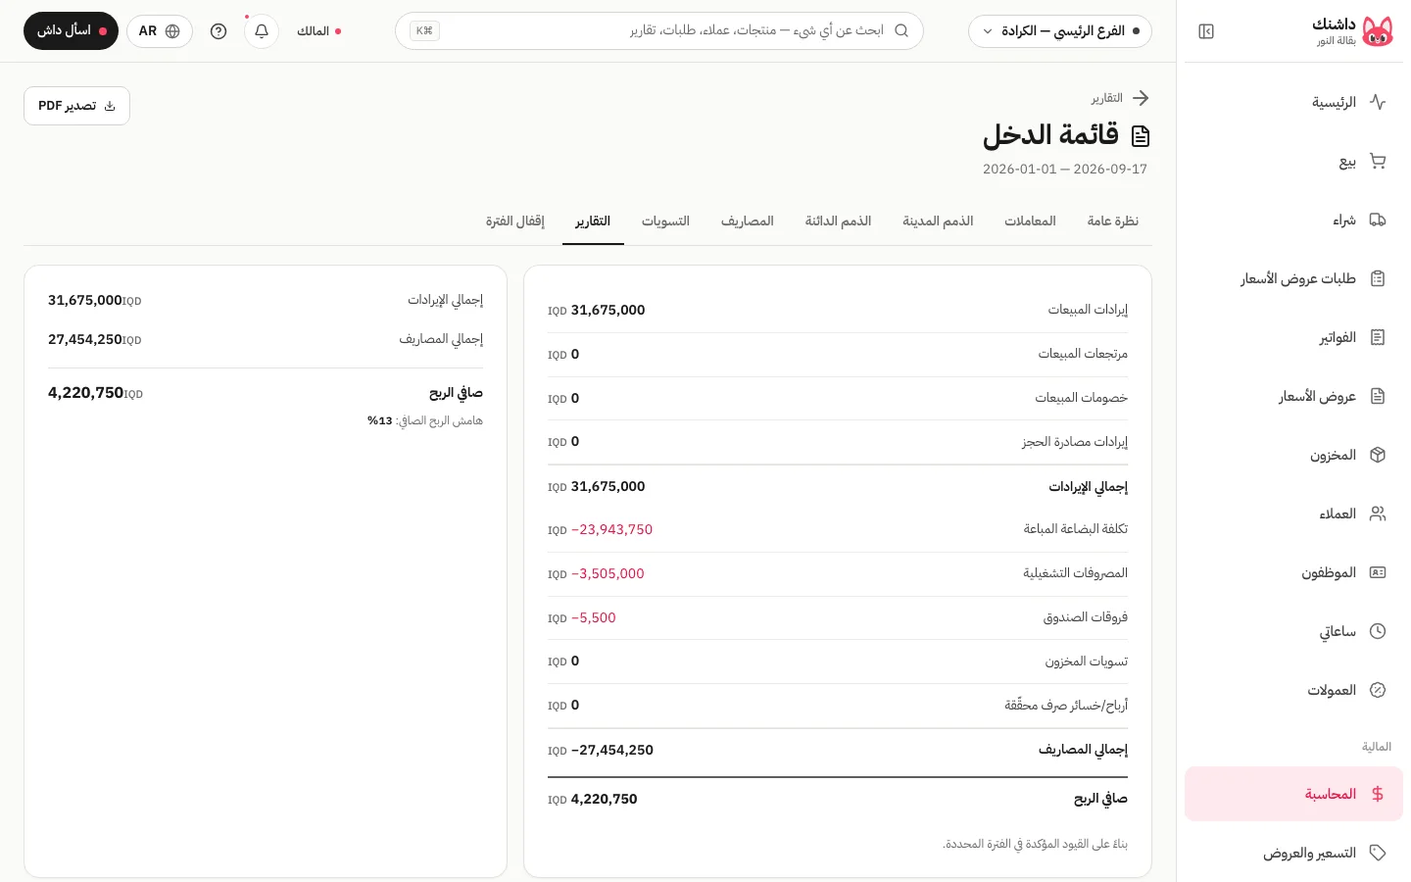This screenshot has width=1411, height=882.
Task: Click the تكلفة البضاعة المباعة row label
Action: pos(1076,529)
